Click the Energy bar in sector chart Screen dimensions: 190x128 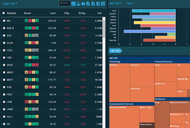[x=150, y=31]
